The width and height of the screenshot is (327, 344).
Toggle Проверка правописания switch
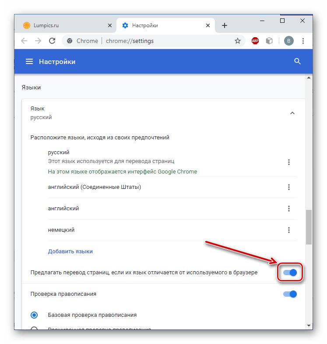click(290, 294)
